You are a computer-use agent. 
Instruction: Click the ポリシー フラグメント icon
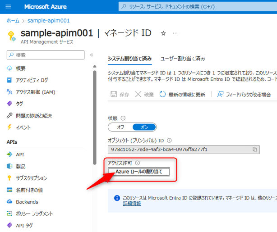[9, 213]
